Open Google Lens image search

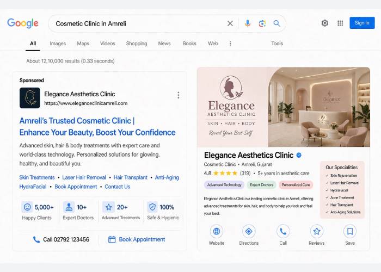pyautogui.click(x=262, y=23)
